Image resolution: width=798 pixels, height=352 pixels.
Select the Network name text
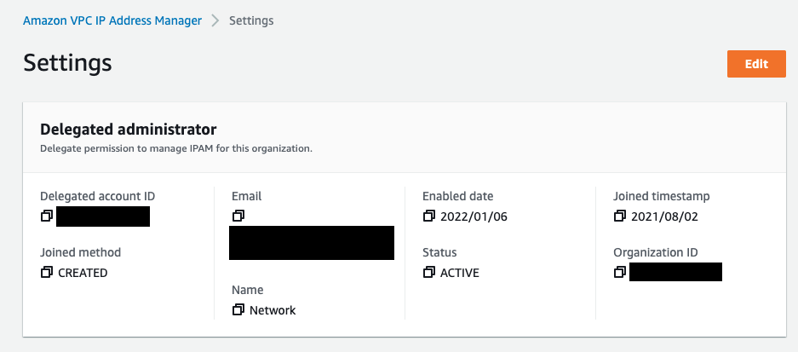(x=273, y=310)
